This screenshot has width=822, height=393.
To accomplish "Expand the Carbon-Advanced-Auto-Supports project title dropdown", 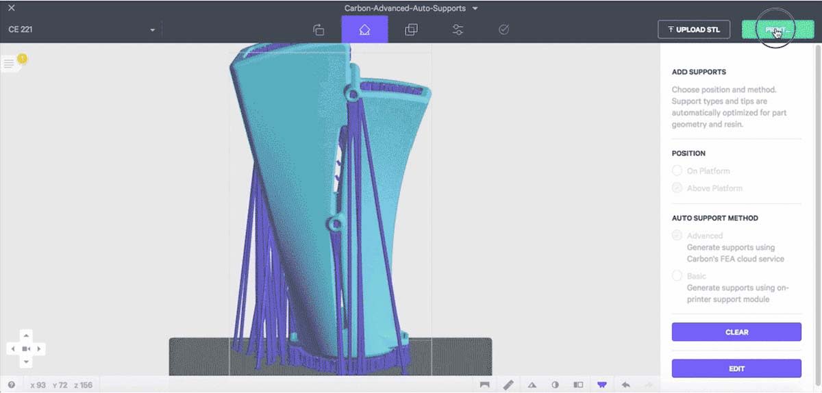I will tap(411, 8).
